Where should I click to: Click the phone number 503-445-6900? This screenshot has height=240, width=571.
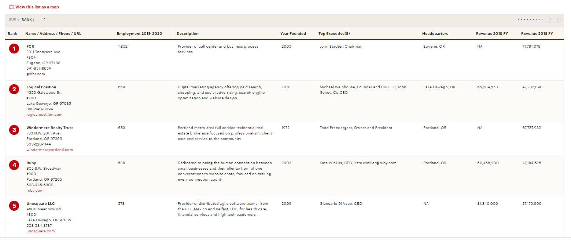40,185
